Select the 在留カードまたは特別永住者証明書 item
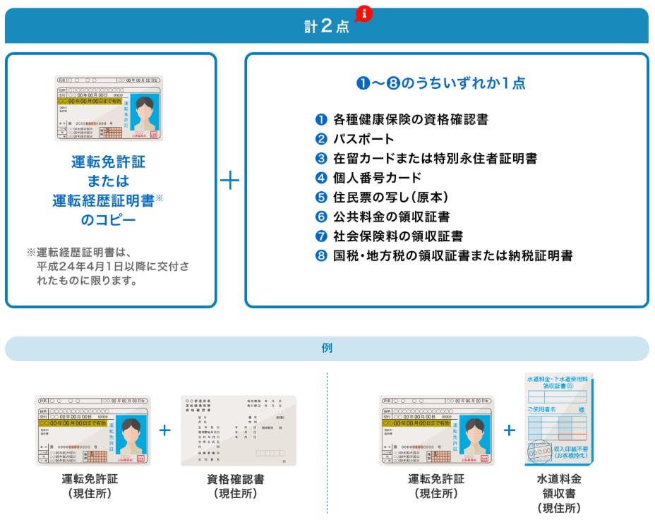Image resolution: width=655 pixels, height=527 pixels. [435, 159]
